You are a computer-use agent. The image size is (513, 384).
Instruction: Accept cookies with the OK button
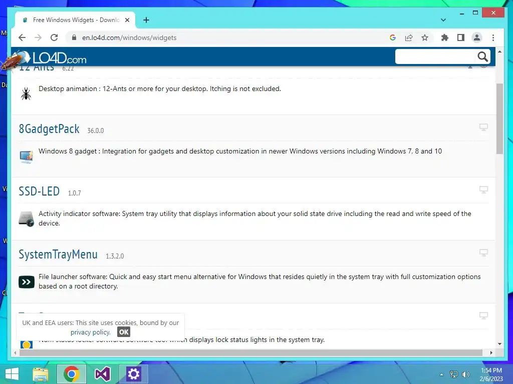point(124,332)
